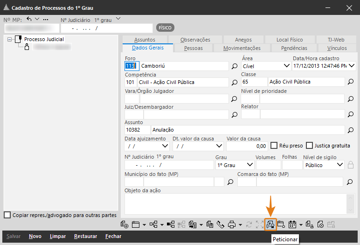Enable the Réu preso checkbox

(x=274, y=146)
